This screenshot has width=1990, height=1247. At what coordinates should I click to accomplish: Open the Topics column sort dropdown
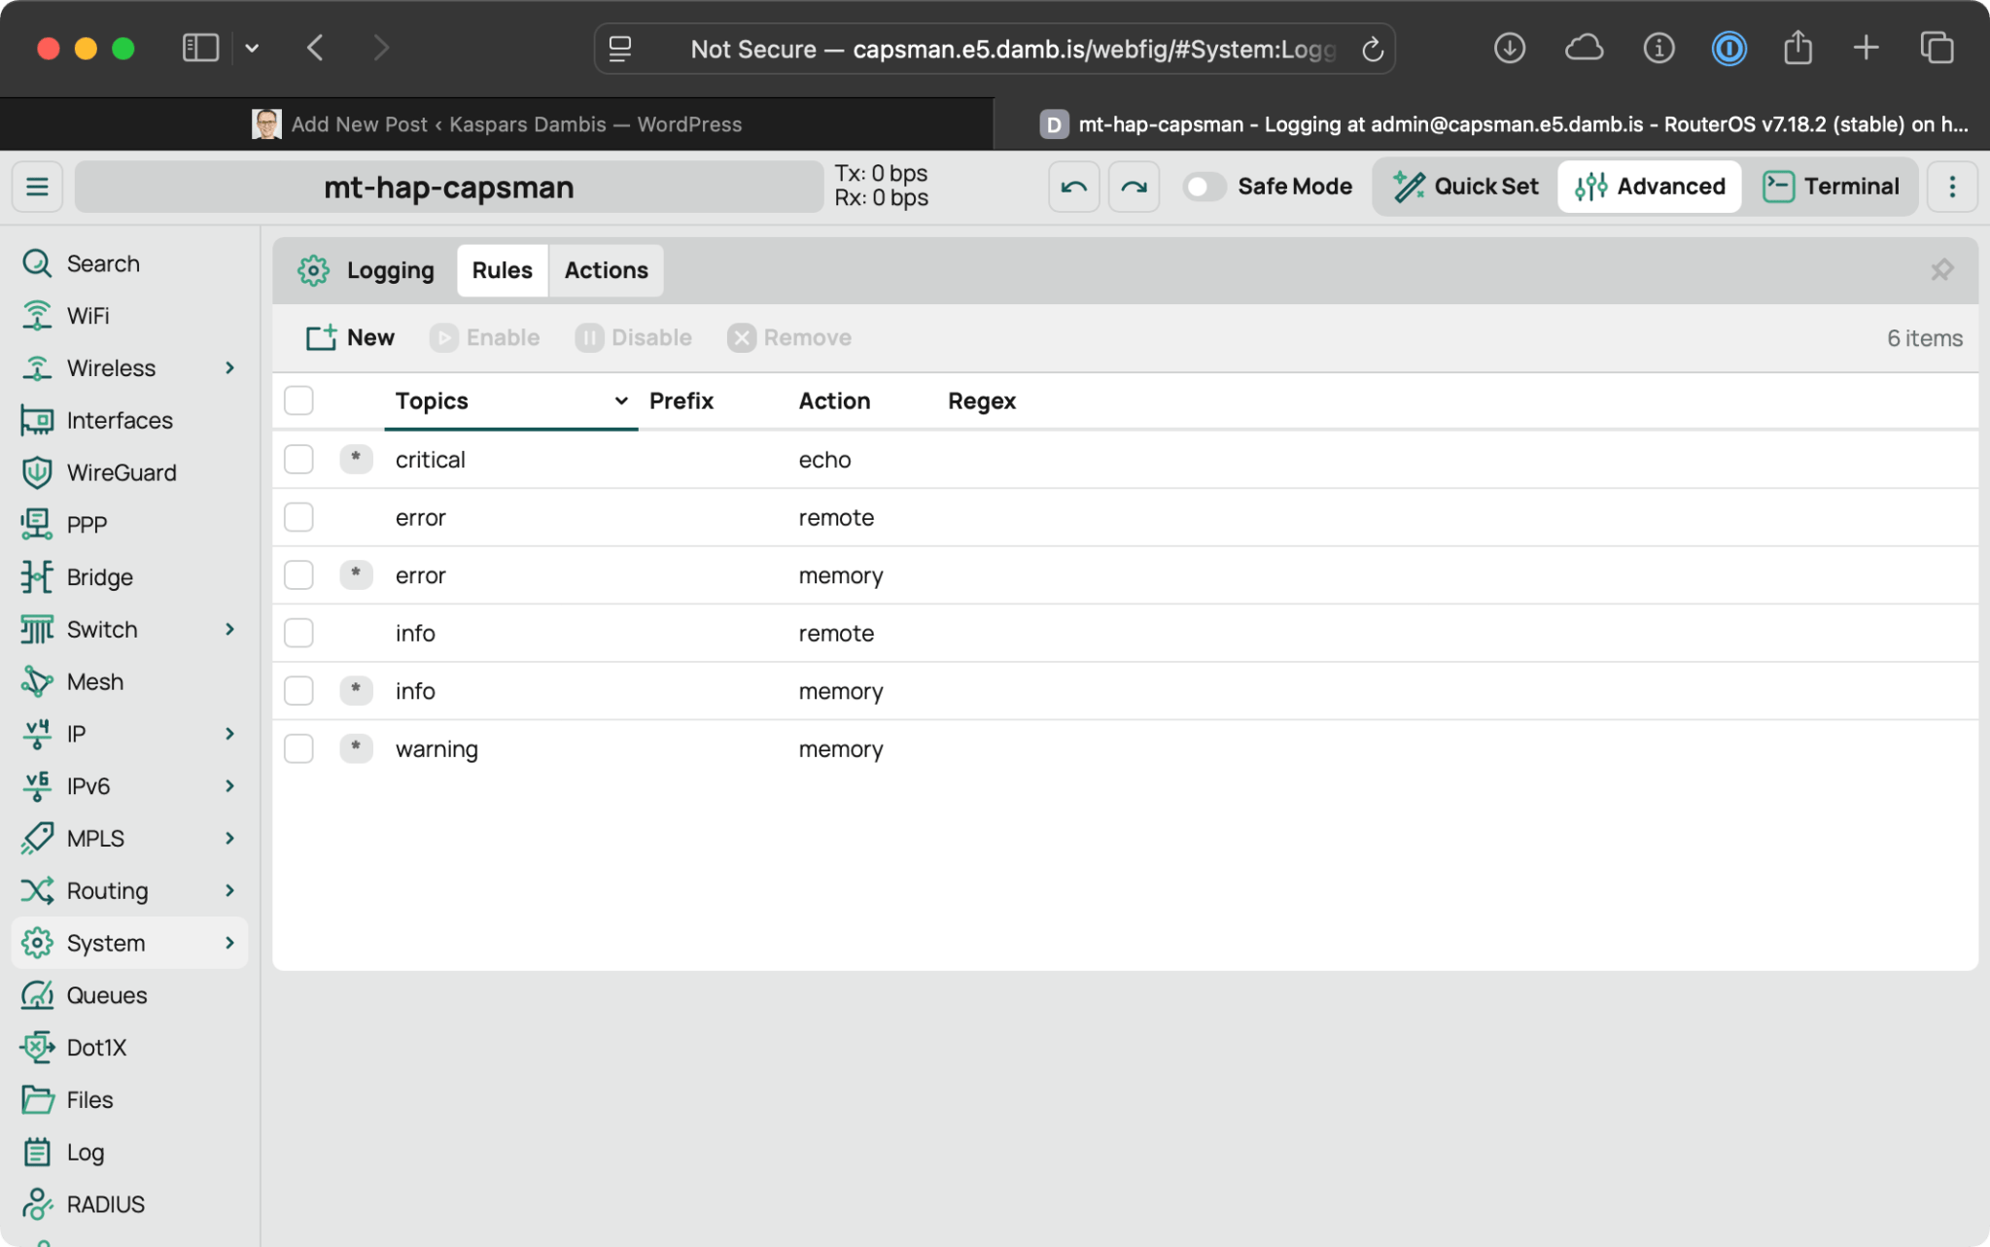[x=620, y=400]
